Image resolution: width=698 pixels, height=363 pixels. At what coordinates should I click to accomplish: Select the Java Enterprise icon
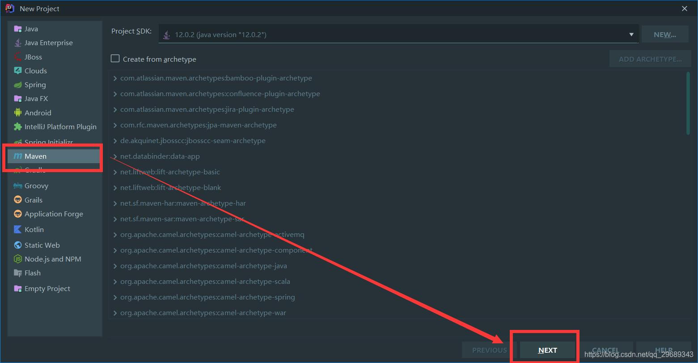18,43
